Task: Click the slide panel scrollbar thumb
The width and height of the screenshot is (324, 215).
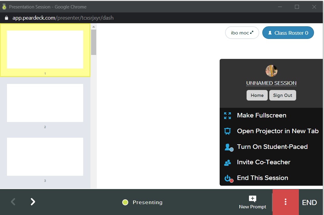Action: (x=93, y=42)
